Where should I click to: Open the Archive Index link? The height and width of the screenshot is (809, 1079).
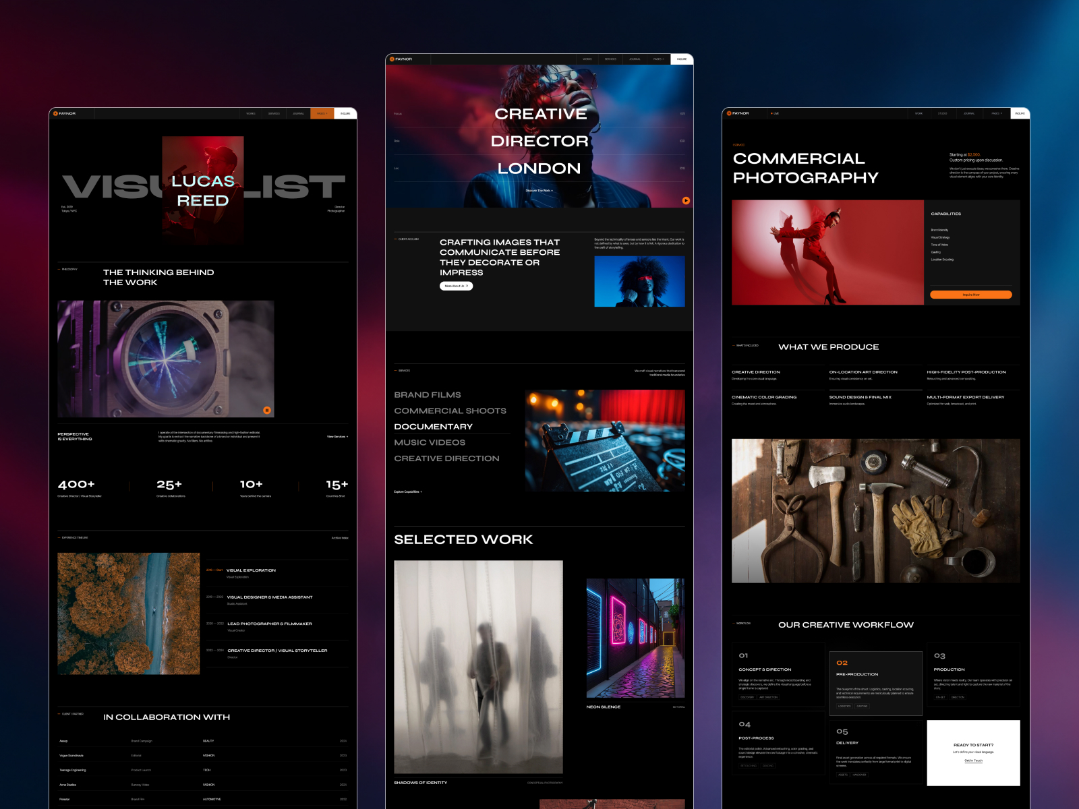(340, 538)
